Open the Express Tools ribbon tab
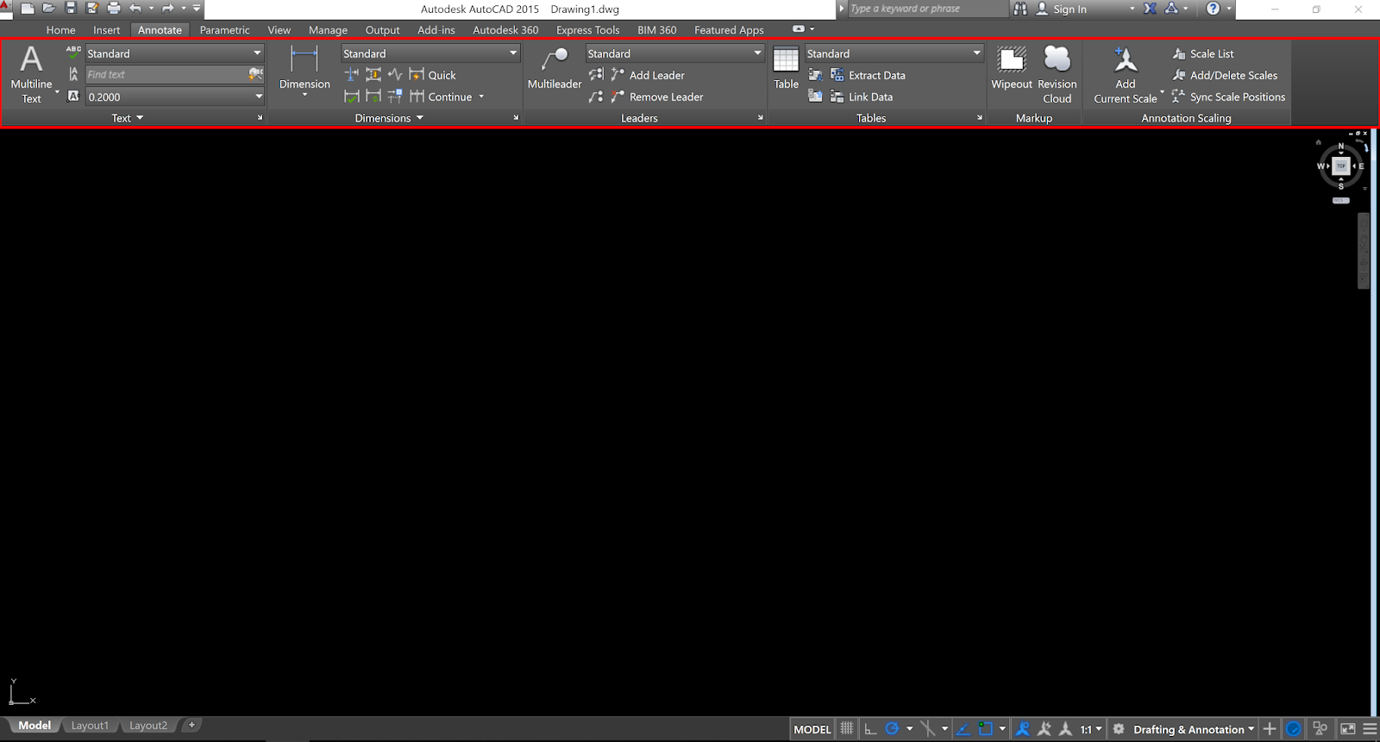1380x742 pixels. coord(587,30)
